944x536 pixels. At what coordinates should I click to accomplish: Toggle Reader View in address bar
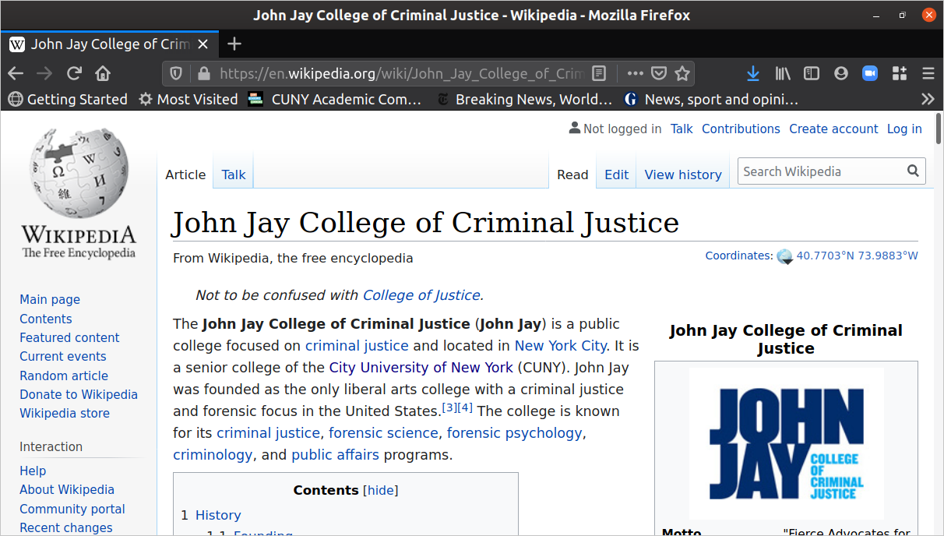(599, 73)
